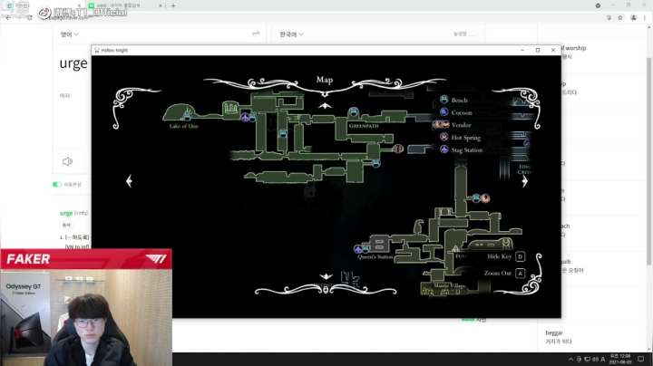Toggle the honorific switch in Papago
This screenshot has height=366, width=653.
click(473, 34)
